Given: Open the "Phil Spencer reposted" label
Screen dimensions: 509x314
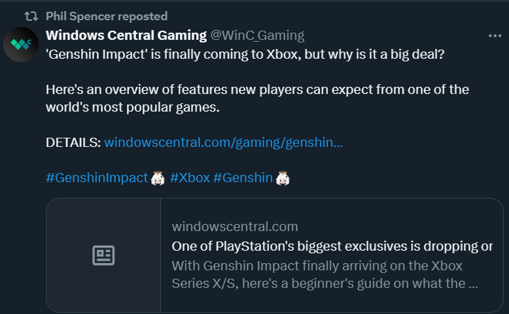Looking at the screenshot, I should tap(107, 16).
